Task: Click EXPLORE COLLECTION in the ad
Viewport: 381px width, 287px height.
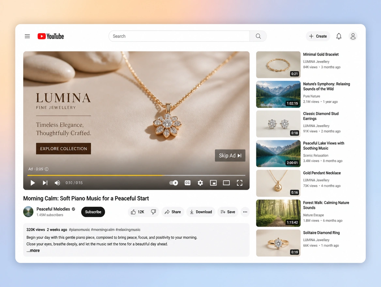Action: pos(63,148)
